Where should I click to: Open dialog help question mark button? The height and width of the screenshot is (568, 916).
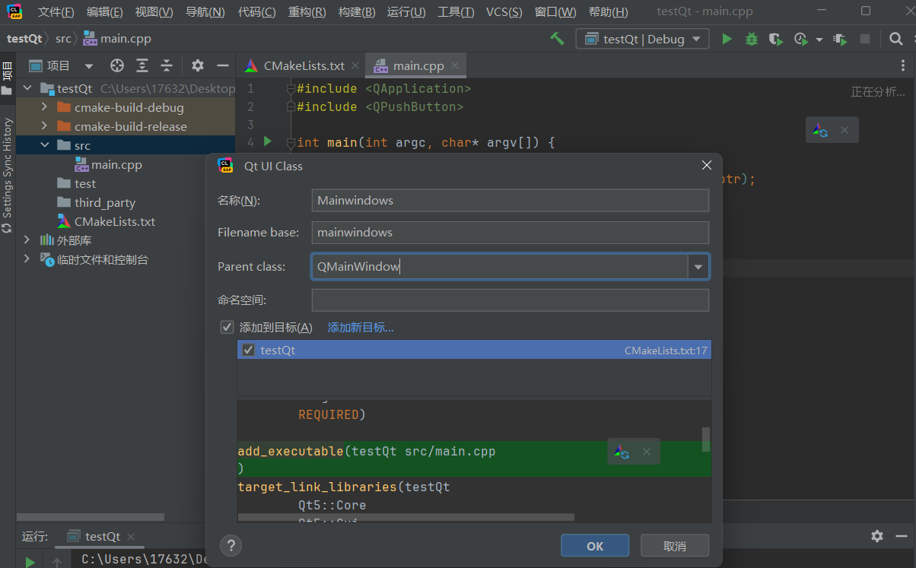(231, 545)
